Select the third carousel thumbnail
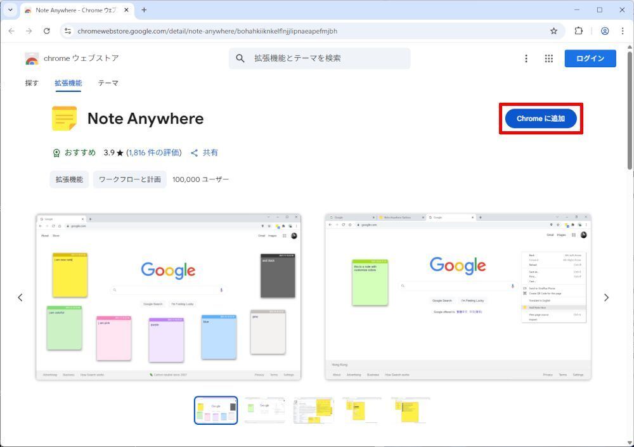This screenshot has height=447, width=634. 313,410
